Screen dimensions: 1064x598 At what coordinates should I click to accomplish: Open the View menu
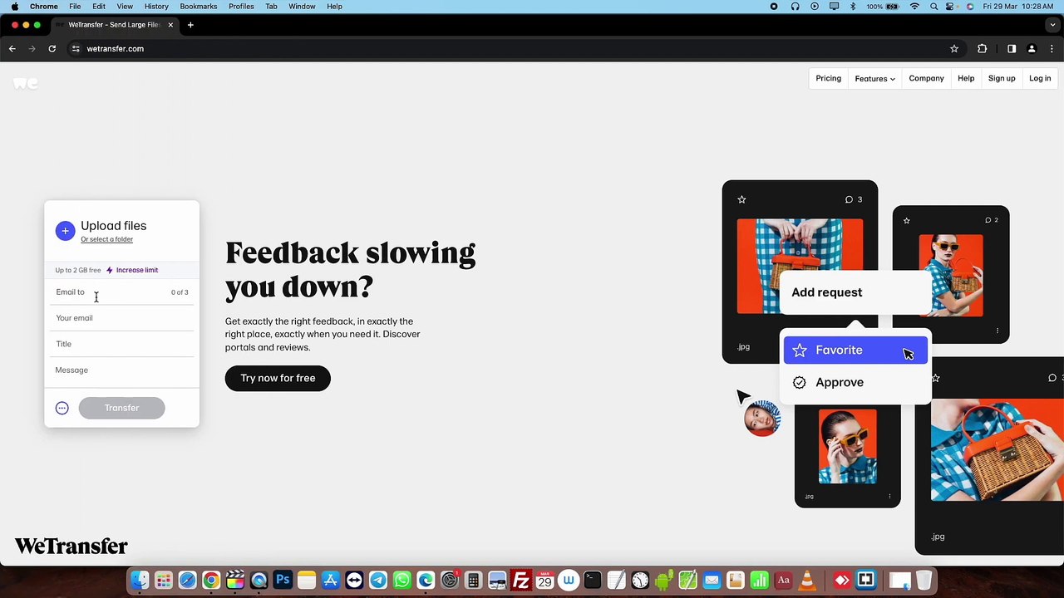125,7
